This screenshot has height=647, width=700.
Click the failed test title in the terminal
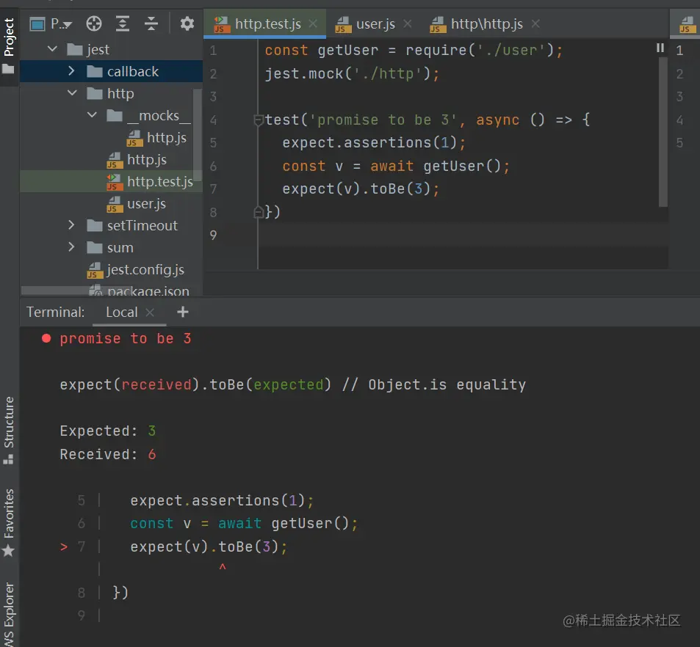point(126,339)
